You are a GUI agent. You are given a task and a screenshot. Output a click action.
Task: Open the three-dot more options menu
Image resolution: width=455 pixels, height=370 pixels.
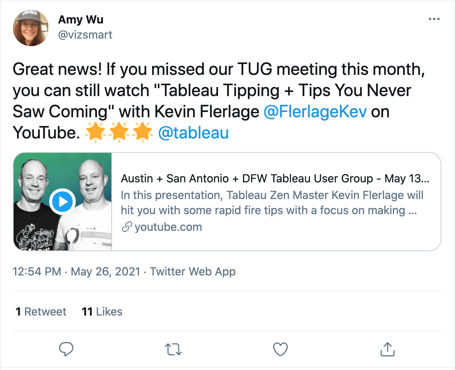coord(434,19)
